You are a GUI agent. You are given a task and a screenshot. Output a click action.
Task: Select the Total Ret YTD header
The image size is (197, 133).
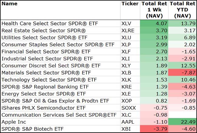[x=182, y=10]
